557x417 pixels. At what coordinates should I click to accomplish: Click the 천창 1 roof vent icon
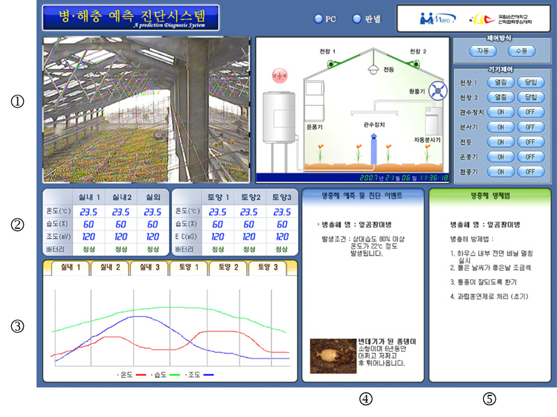click(331, 63)
